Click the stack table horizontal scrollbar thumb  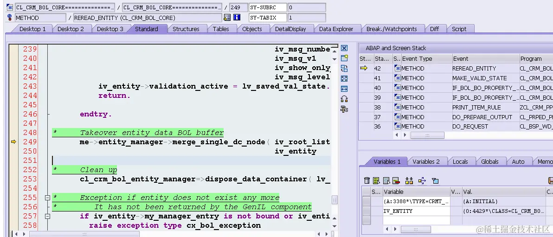click(x=427, y=135)
